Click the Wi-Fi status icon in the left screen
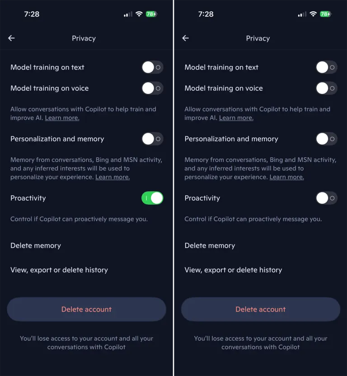This screenshot has height=376, width=347. (139, 14)
